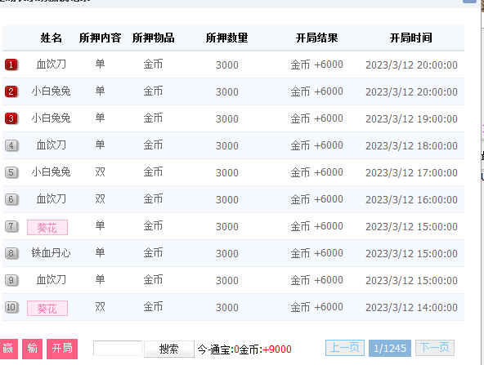484x365 pixels.
Task: Click the gray rank 7 badge
Action: [11, 226]
